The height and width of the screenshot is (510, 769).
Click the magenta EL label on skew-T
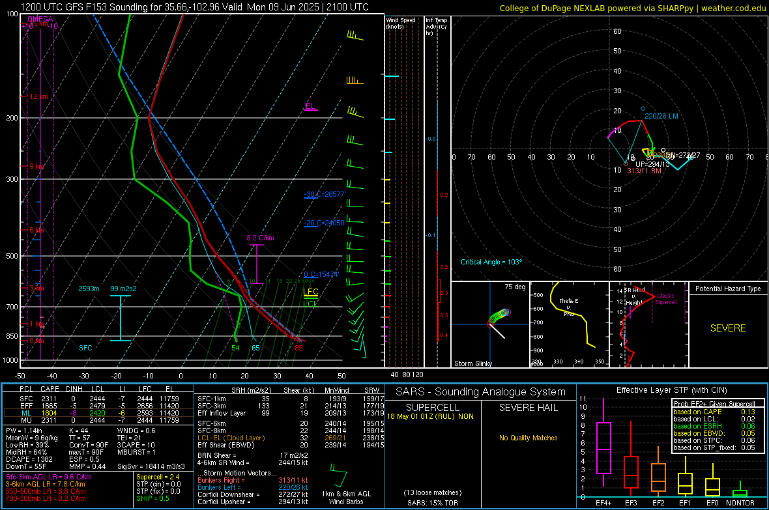(x=310, y=106)
